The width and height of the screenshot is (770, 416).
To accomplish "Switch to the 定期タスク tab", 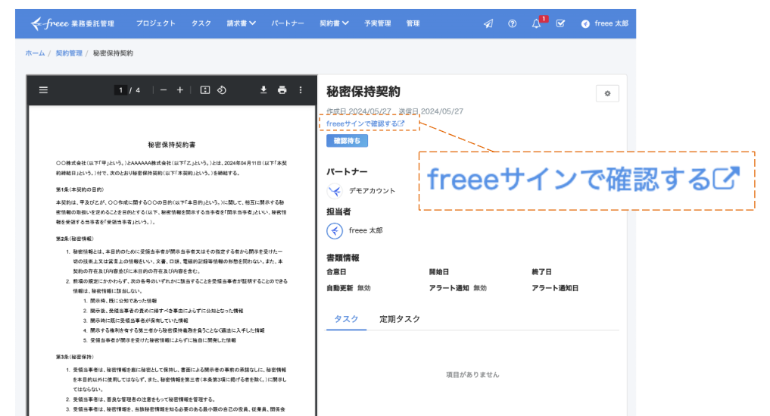I will [x=400, y=319].
